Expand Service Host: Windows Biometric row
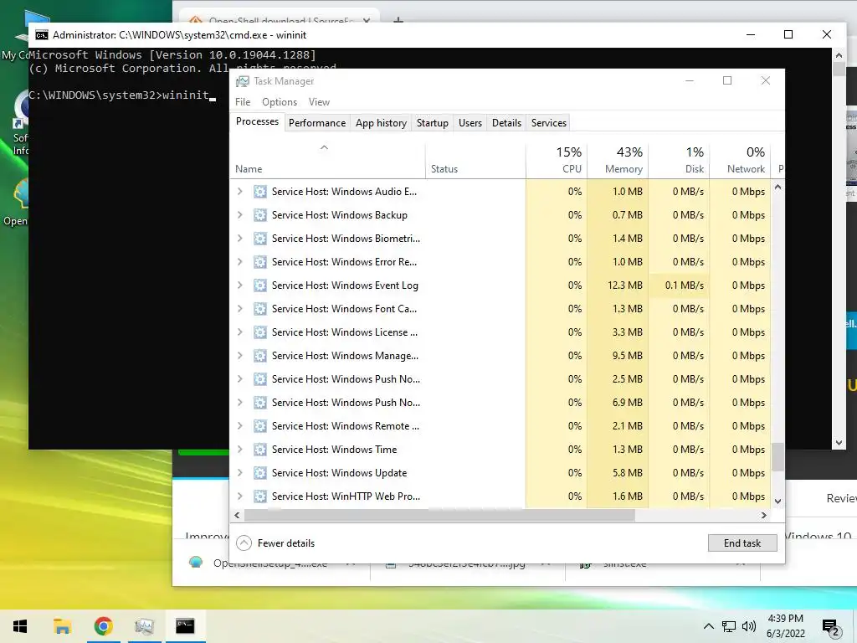The image size is (857, 643). (x=239, y=239)
